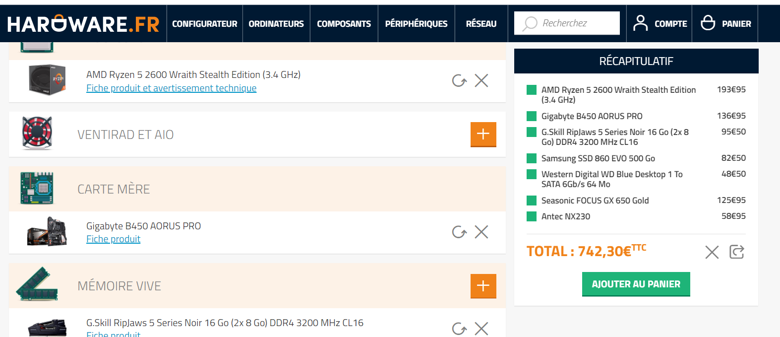Open the COMPOSANTS menu
This screenshot has width=780, height=337.
tap(344, 24)
